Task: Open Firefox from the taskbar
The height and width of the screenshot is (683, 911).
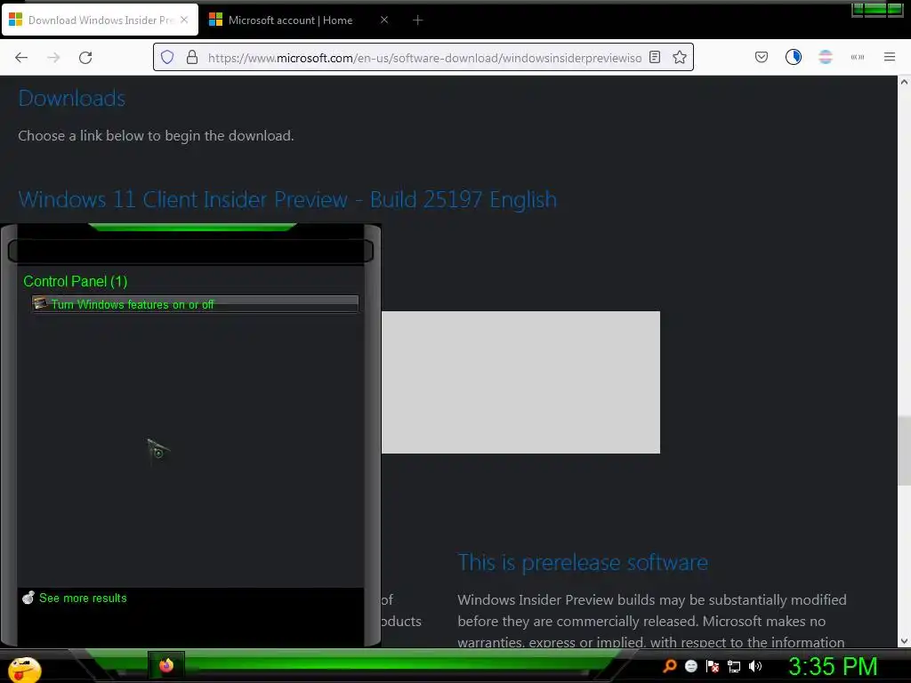Action: (166, 665)
